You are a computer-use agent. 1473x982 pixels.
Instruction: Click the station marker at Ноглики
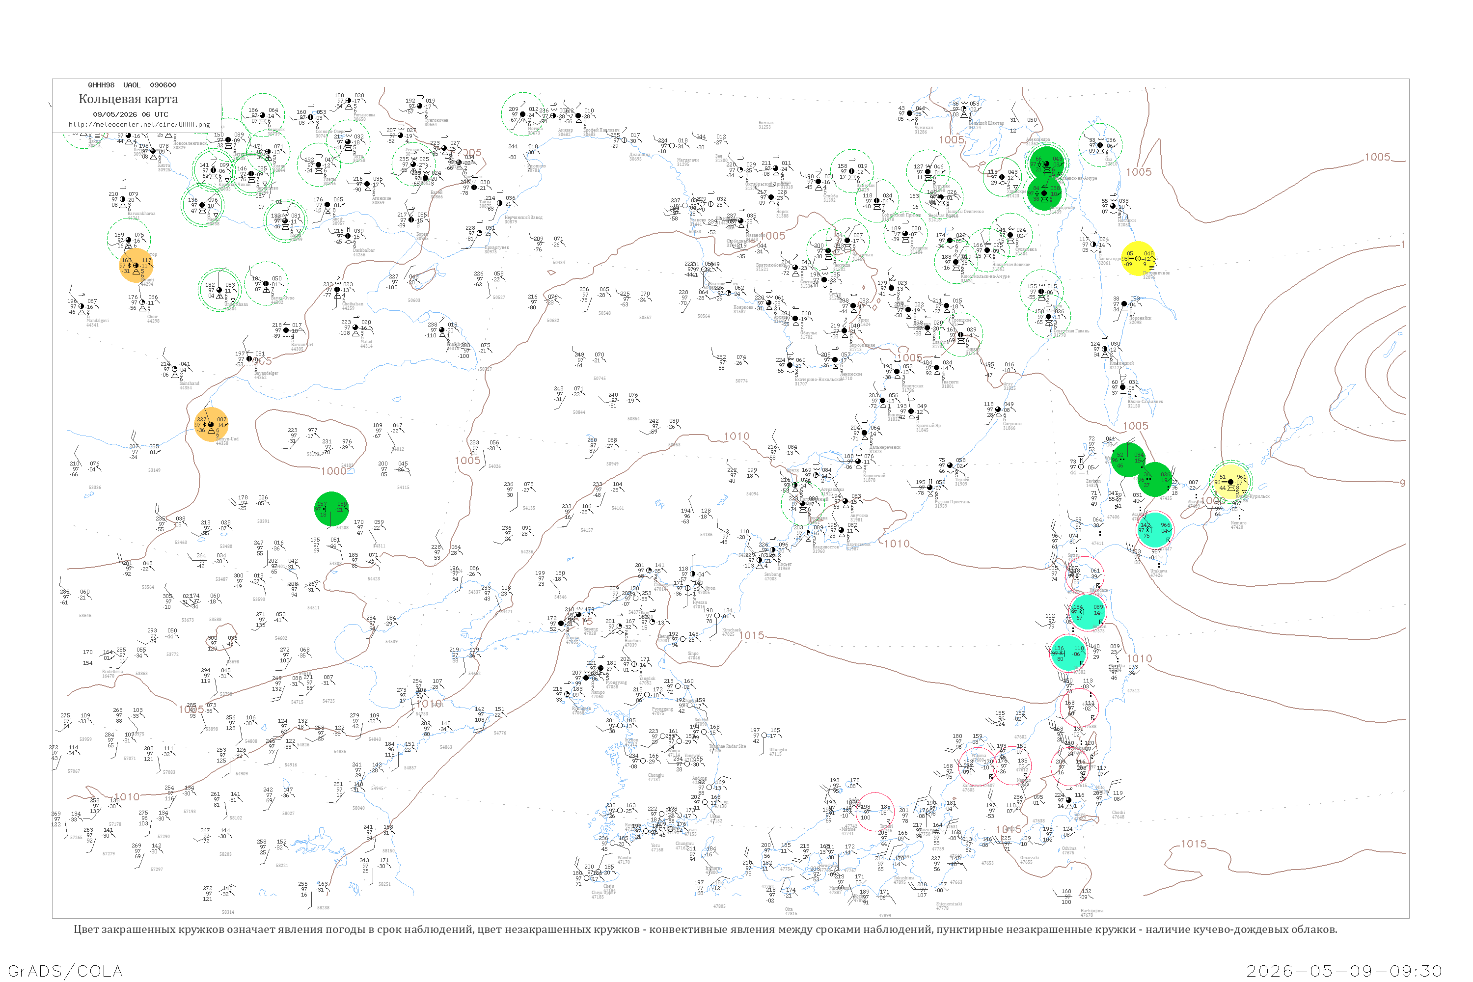[x=1112, y=207]
